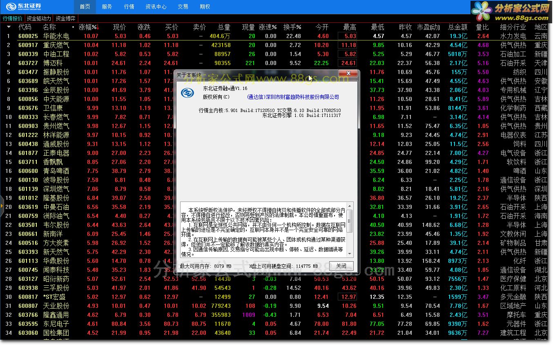Select the 韦尔股份 stock name
This screenshot has height=345, width=553.
pos(56,225)
